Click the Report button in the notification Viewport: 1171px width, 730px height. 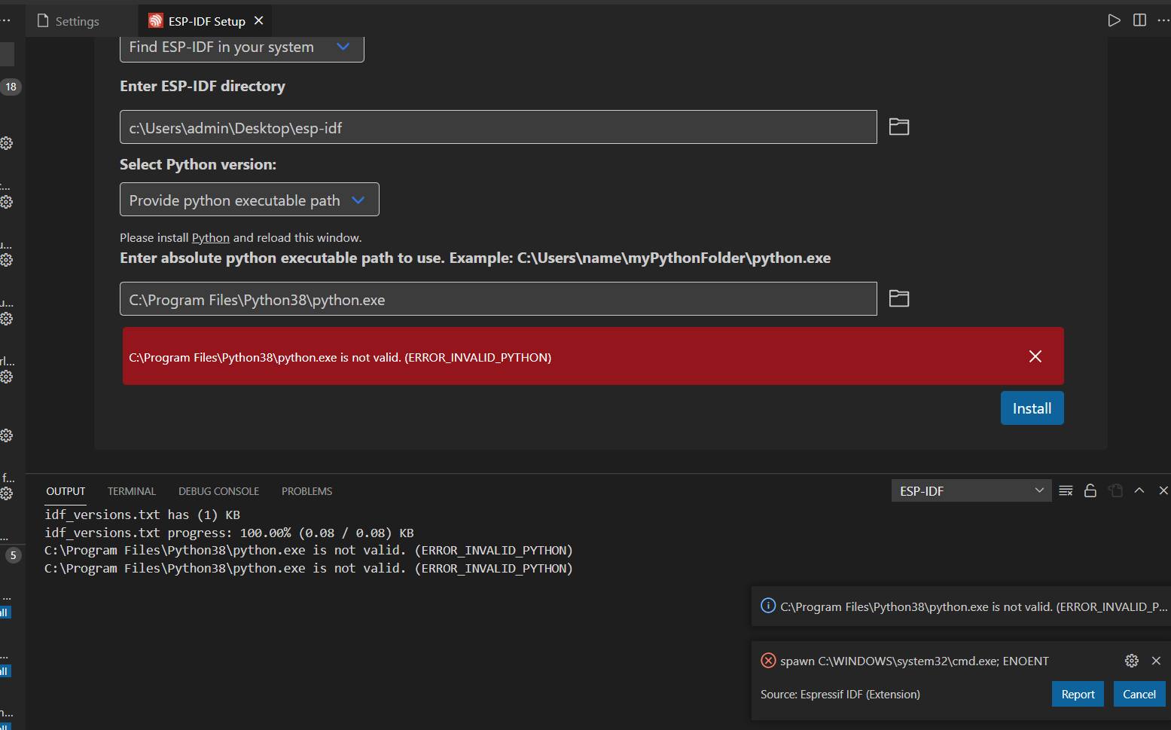[1078, 694]
